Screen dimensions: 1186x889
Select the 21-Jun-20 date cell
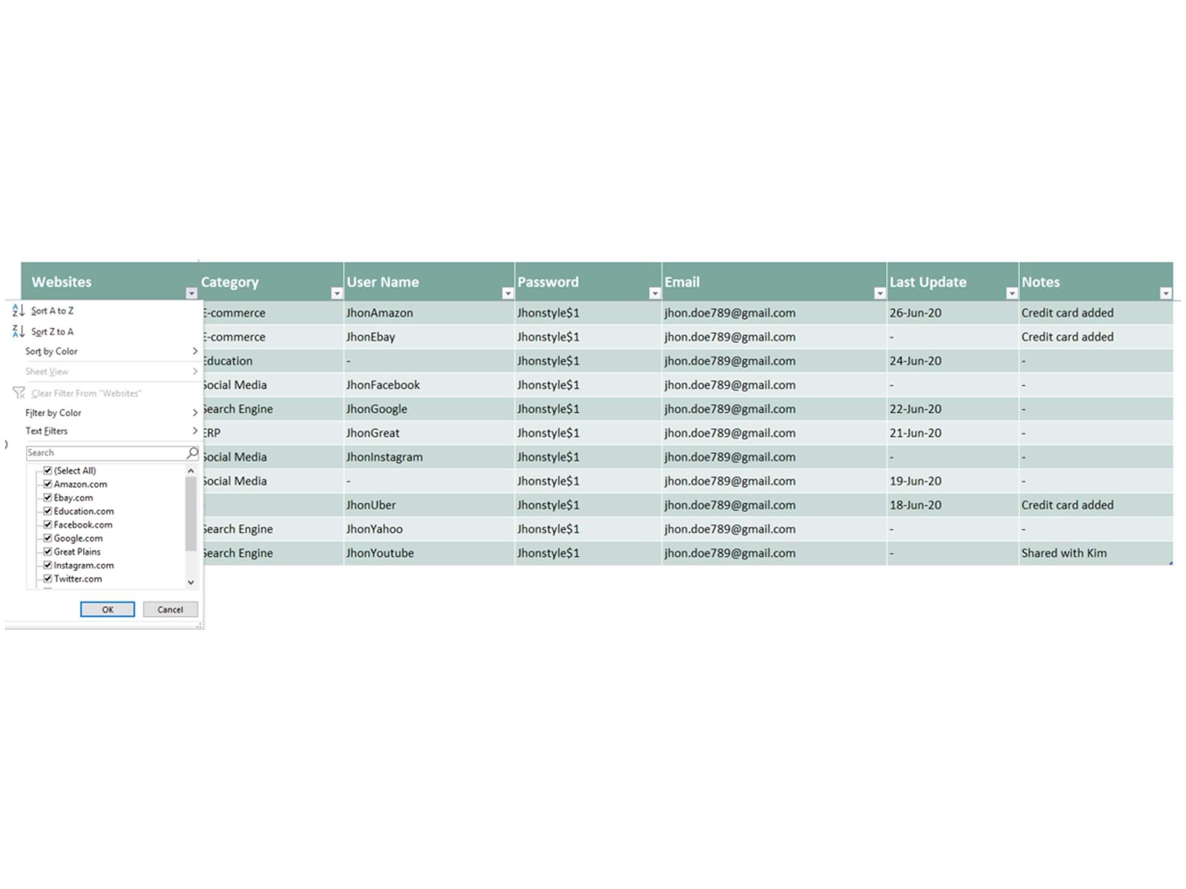coord(953,433)
